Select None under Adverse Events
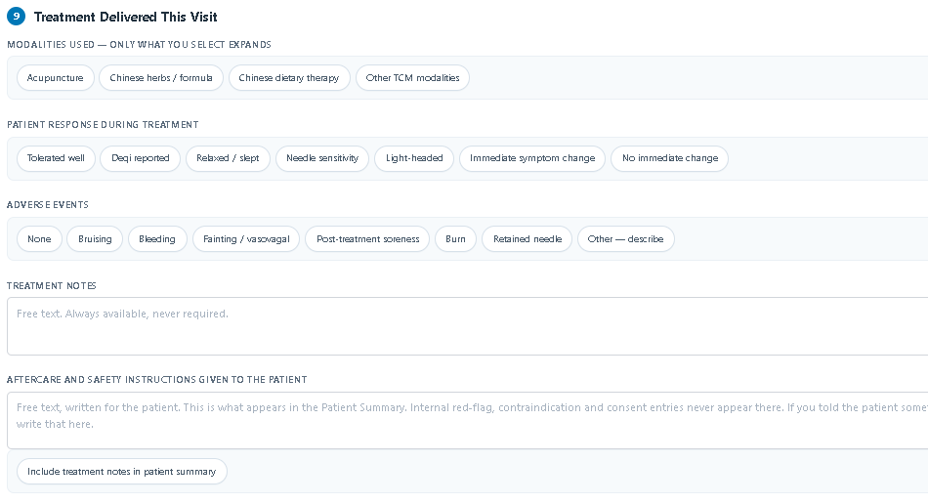This screenshot has height=504, width=928. pyautogui.click(x=39, y=239)
